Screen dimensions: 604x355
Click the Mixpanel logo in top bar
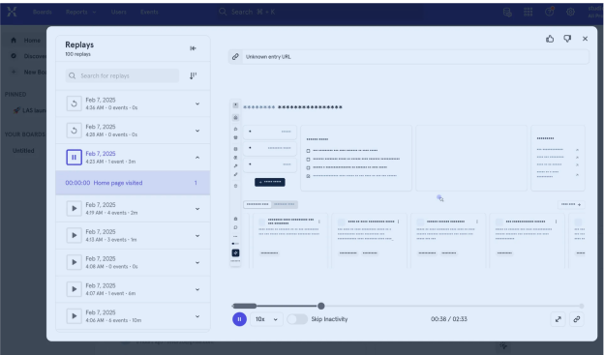(12, 12)
